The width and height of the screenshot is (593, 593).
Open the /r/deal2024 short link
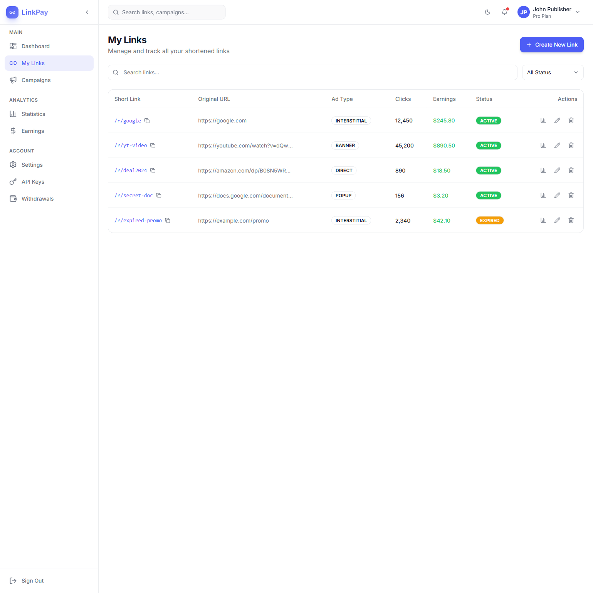coord(131,171)
